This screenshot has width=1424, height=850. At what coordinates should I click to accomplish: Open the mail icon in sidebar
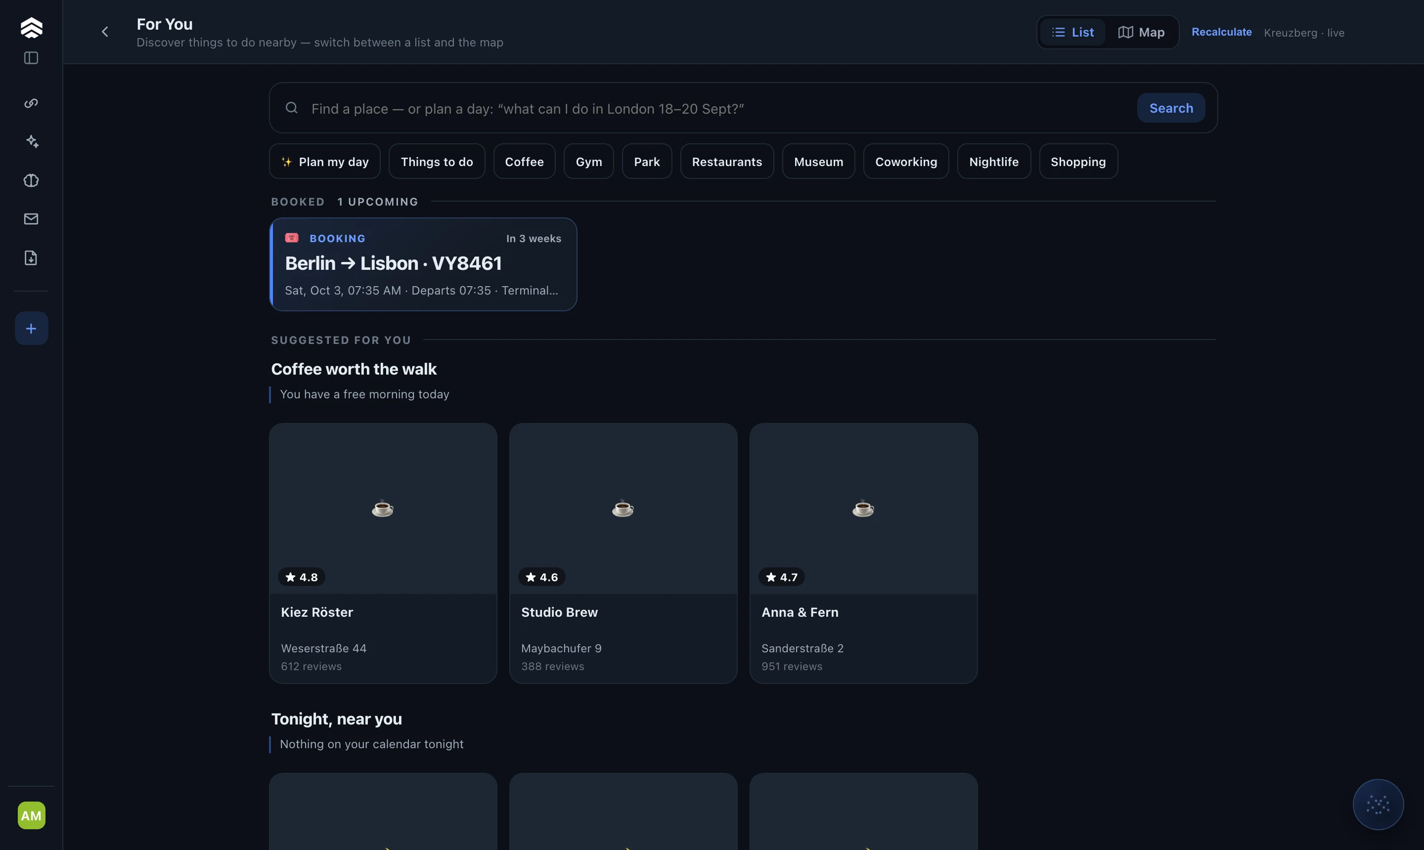pyautogui.click(x=31, y=219)
